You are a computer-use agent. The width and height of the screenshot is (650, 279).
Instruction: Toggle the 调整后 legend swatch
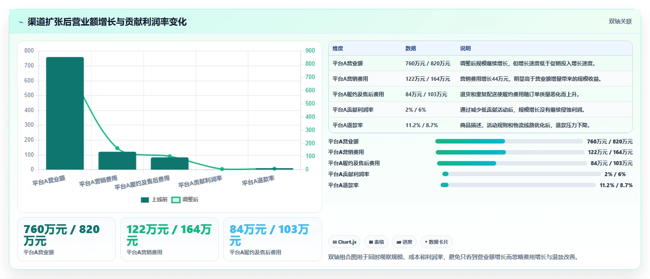click(x=176, y=200)
